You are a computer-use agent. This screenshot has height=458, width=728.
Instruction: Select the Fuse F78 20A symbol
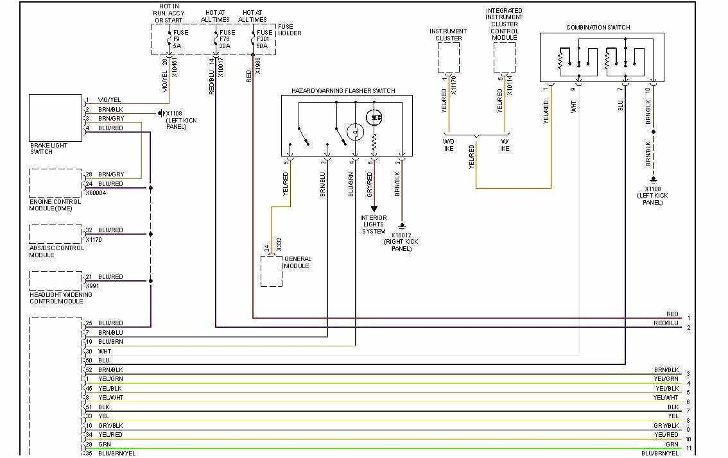(216, 38)
